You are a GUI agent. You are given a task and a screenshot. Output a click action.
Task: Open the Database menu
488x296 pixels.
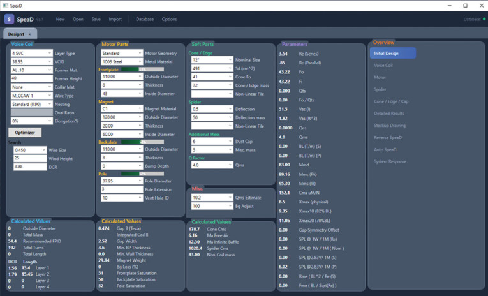145,19
